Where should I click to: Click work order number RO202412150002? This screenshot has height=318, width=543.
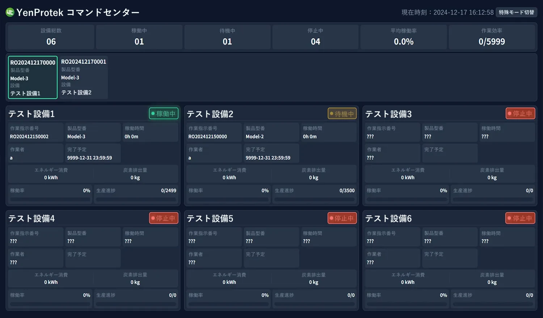29,137
